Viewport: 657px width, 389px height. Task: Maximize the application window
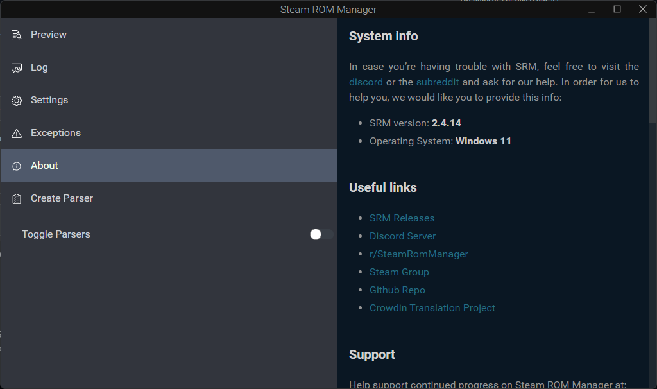tap(617, 9)
